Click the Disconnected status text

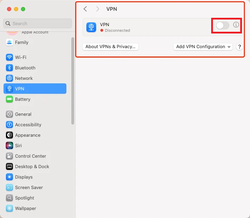117,30
